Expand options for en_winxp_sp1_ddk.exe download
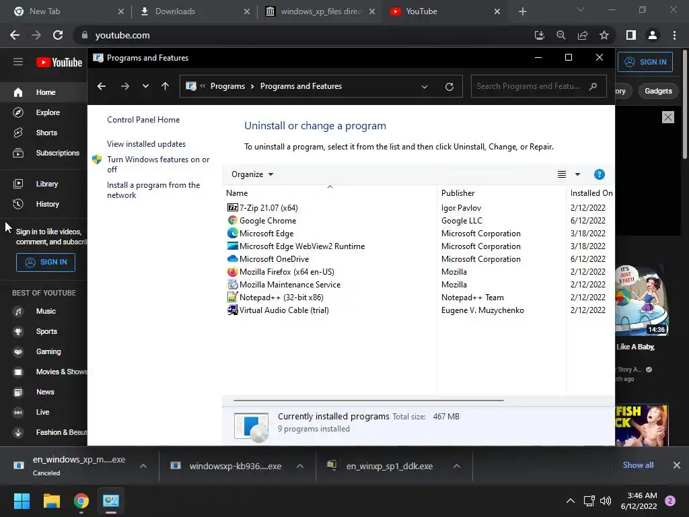The image size is (689, 517). pyautogui.click(x=457, y=466)
